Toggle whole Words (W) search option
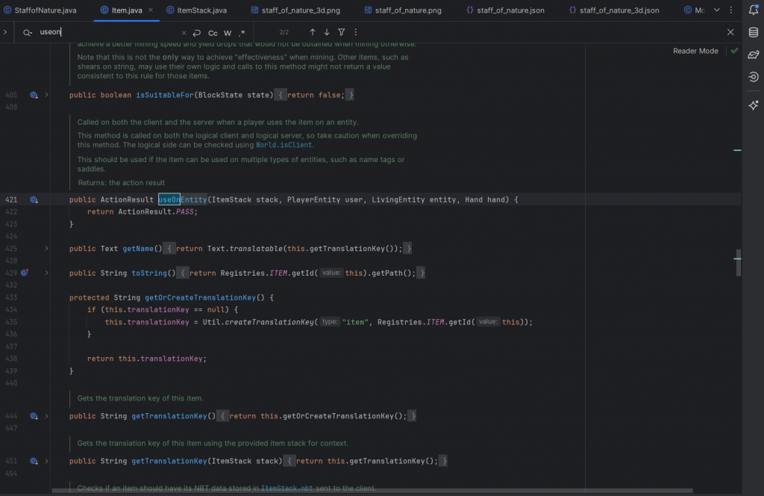The height and width of the screenshot is (496, 764). coord(228,33)
